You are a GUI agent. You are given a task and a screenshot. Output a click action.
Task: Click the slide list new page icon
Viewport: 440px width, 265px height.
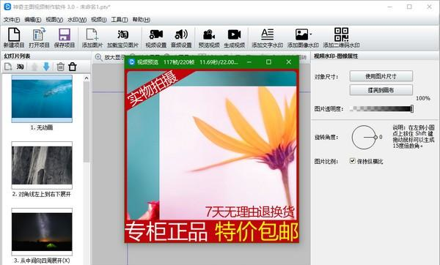[x=8, y=67]
